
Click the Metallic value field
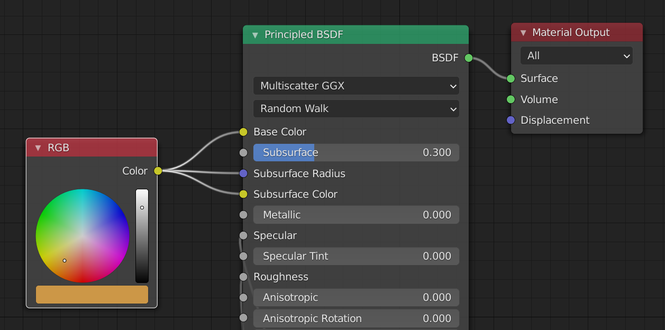[x=356, y=215]
